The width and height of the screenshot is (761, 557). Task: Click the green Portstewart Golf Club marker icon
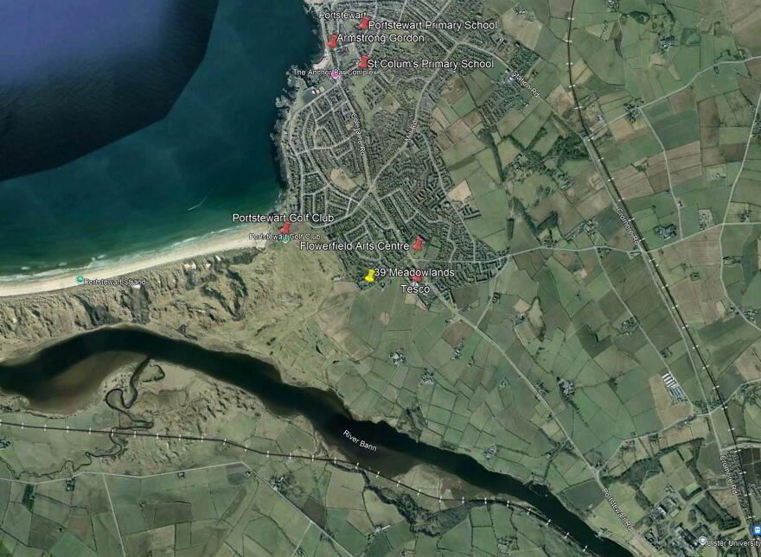tap(285, 239)
